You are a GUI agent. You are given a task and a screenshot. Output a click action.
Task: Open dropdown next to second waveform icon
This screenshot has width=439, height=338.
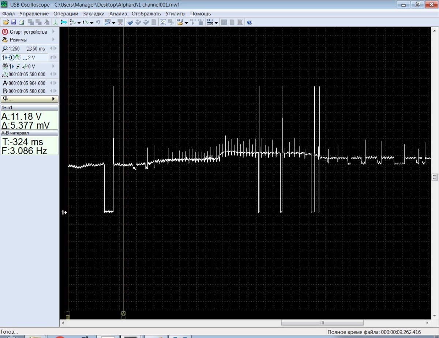[x=92, y=23]
